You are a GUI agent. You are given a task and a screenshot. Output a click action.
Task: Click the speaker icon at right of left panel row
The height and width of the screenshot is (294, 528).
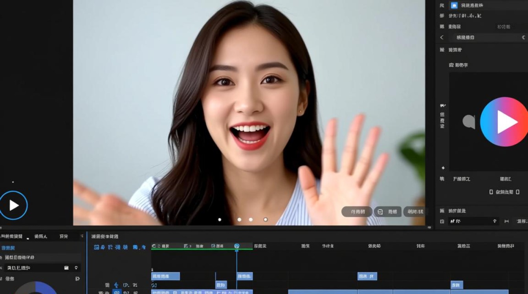click(77, 279)
